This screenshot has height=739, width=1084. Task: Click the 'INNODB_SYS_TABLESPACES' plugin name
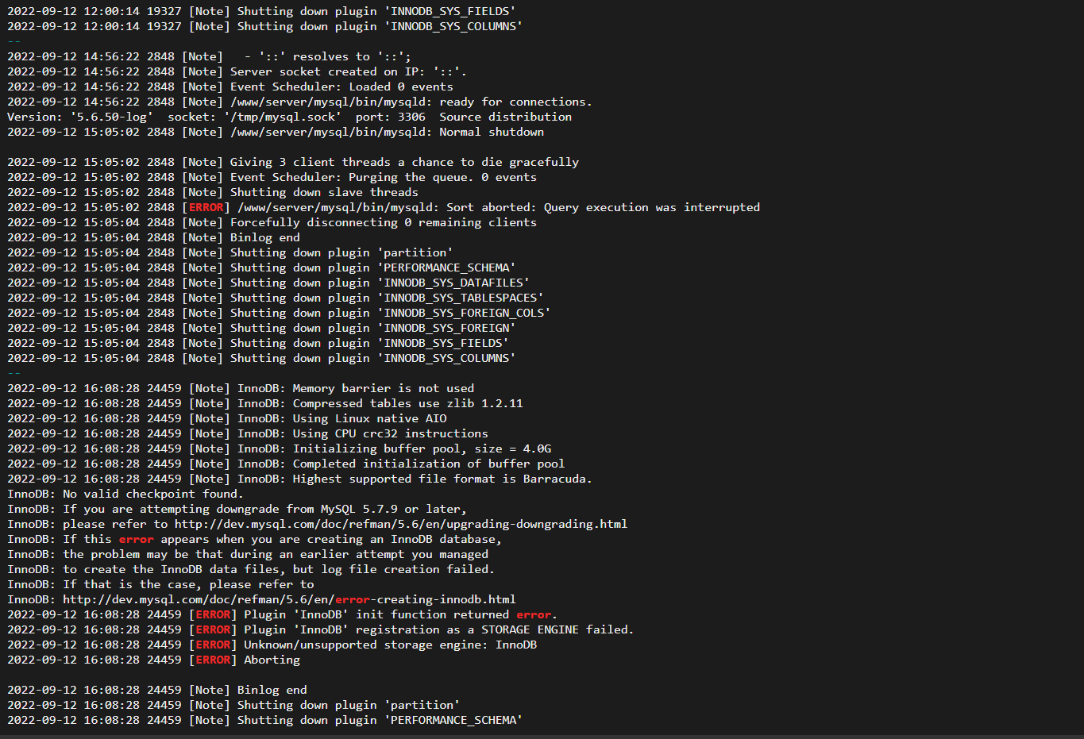pyautogui.click(x=461, y=298)
